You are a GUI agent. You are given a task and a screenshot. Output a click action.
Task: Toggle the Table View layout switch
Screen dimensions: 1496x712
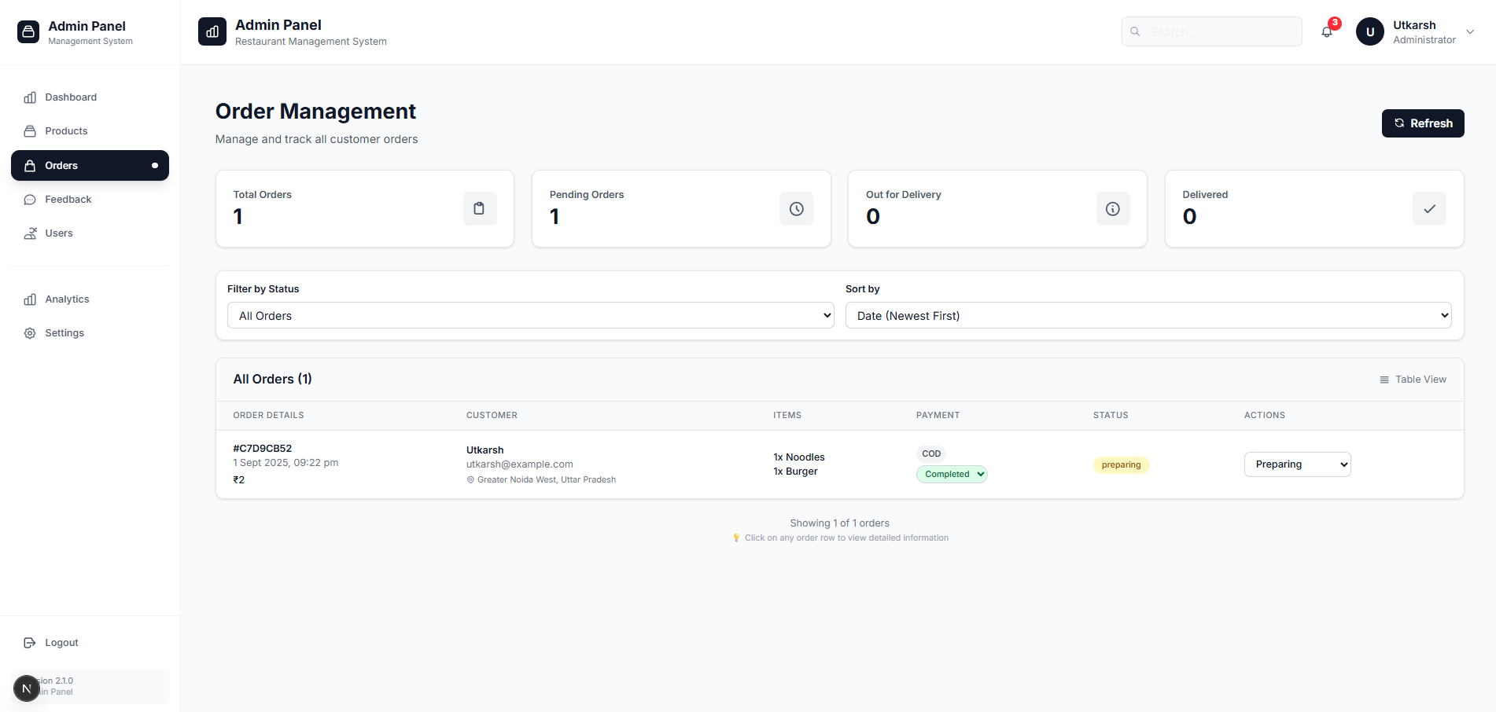tap(1413, 380)
